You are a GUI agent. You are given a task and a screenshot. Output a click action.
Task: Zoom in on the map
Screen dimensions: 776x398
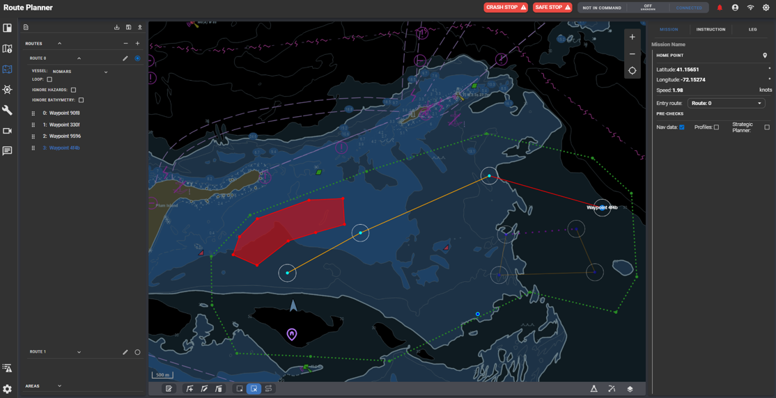coord(632,38)
